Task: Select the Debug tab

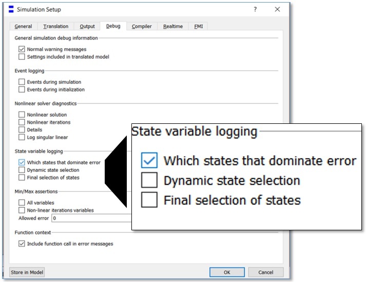Action: click(x=113, y=26)
